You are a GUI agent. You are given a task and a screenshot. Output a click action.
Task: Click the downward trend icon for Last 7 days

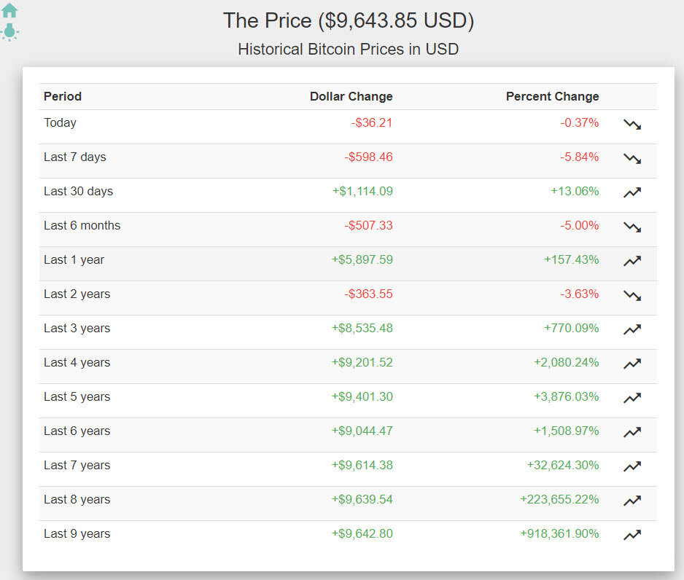[631, 158]
